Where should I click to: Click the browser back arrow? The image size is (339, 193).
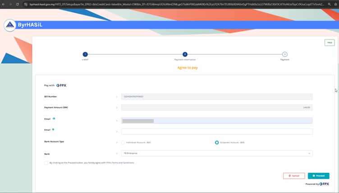pyautogui.click(x=4, y=4)
